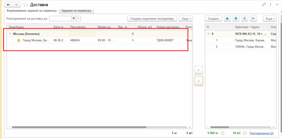The image size is (282, 139).
Task: Open the calendar date picker icon
Action: click(x=74, y=18)
